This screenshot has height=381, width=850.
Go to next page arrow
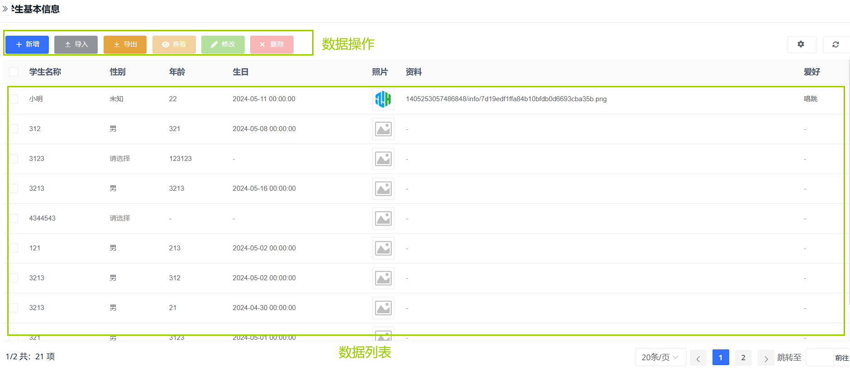click(x=766, y=357)
